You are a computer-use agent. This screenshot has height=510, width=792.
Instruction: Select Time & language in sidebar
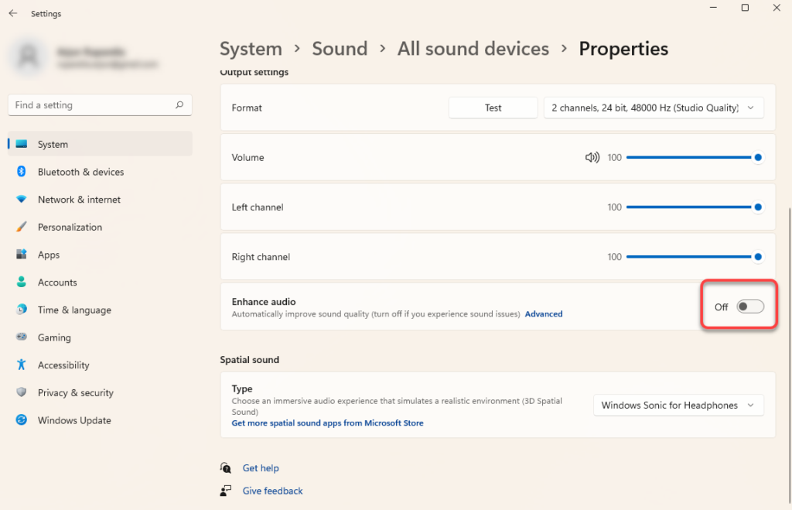click(74, 310)
